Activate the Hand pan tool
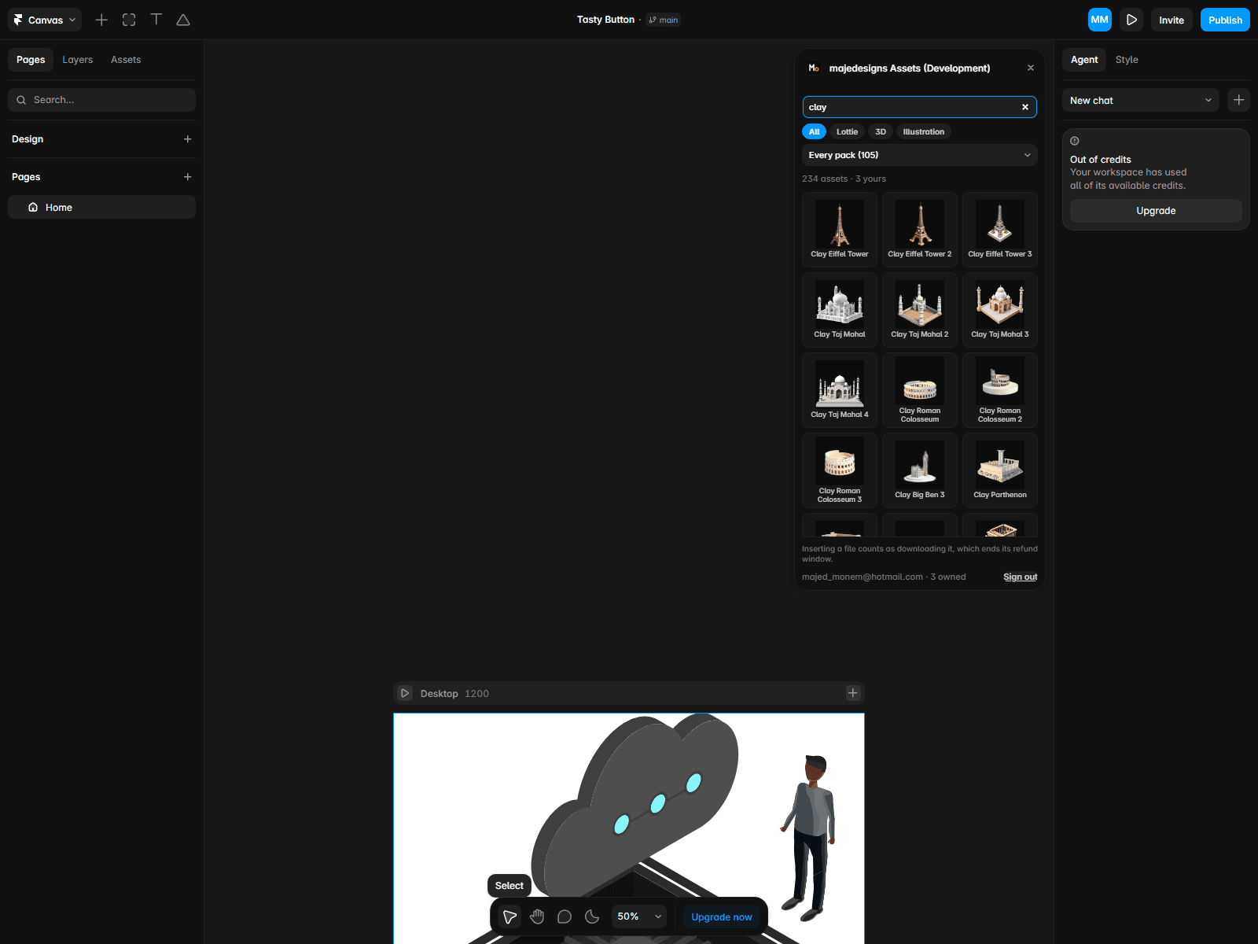This screenshot has height=944, width=1258. pyautogui.click(x=537, y=916)
